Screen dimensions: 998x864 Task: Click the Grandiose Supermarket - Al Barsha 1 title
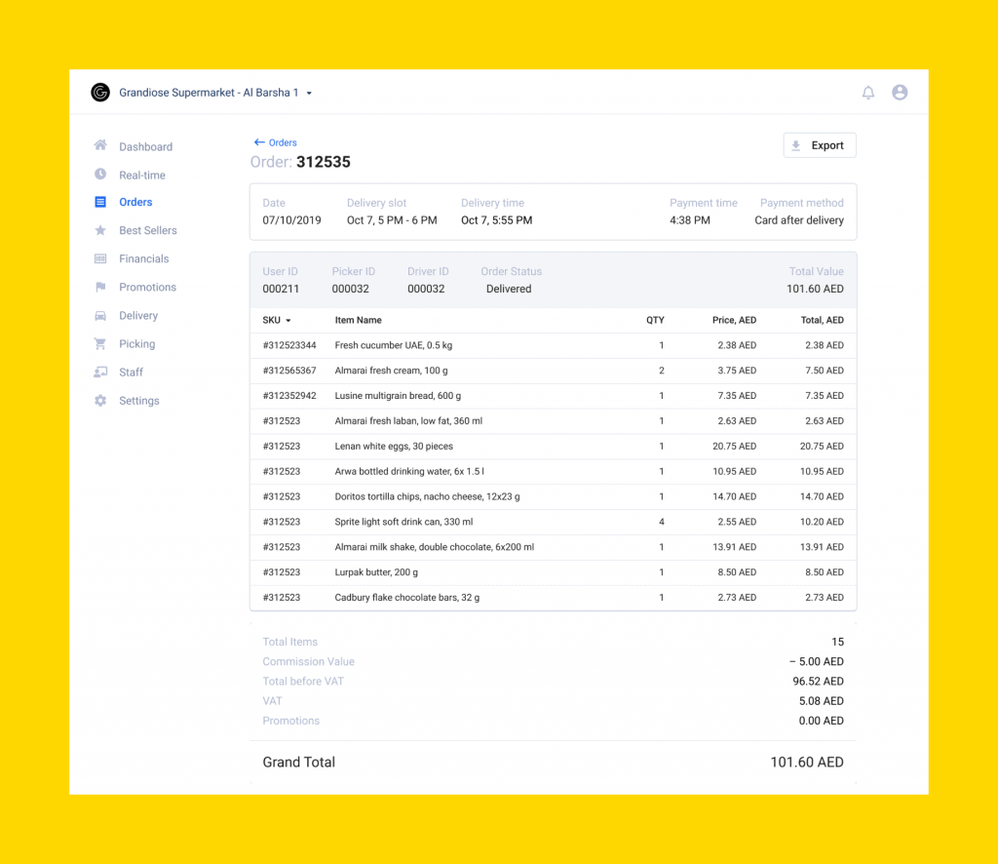(209, 93)
